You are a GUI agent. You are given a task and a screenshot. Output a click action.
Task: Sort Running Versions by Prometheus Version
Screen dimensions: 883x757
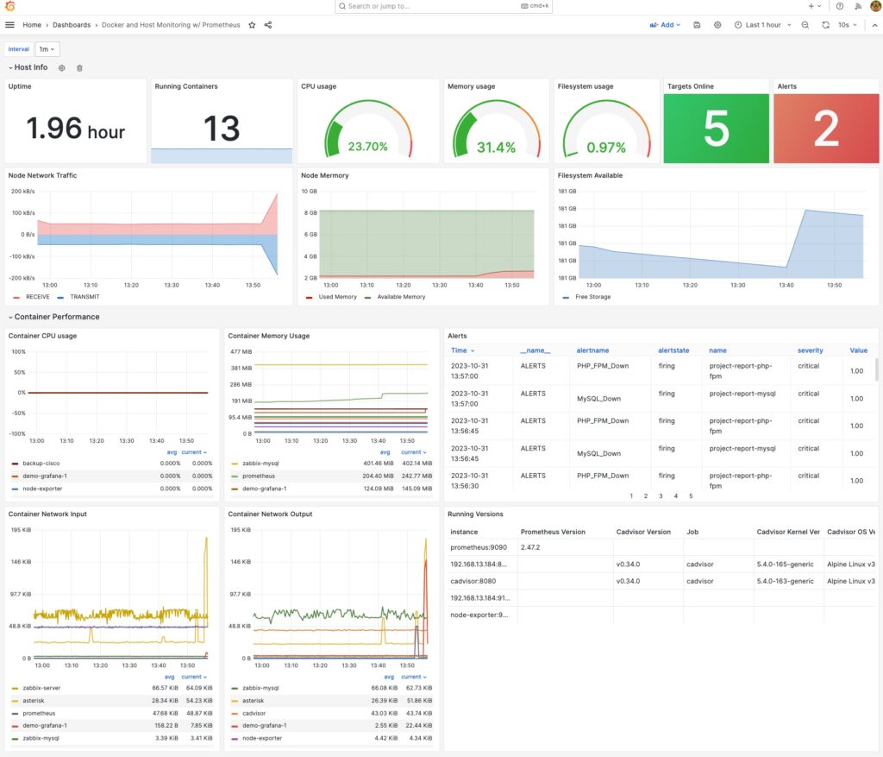pyautogui.click(x=553, y=532)
